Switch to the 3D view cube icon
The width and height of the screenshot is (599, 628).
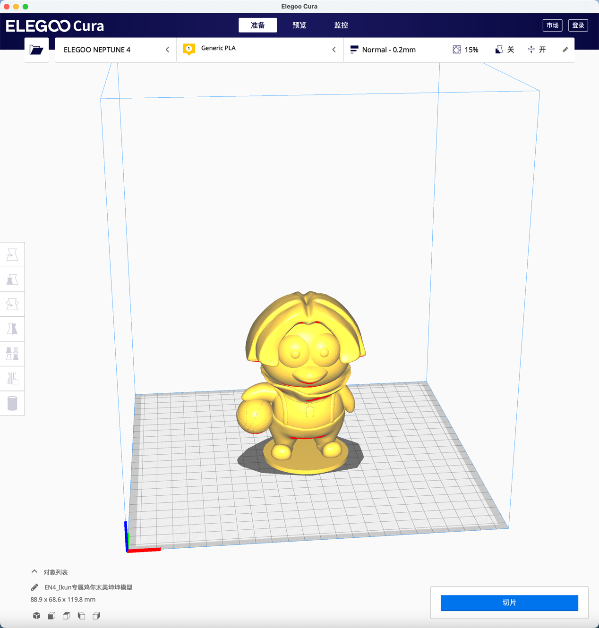36,616
